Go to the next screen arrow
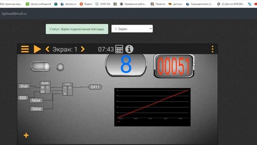 tap(83, 49)
